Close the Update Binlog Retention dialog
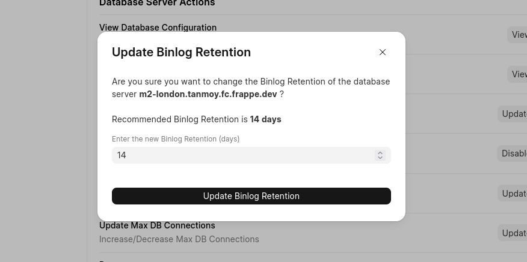 (383, 52)
